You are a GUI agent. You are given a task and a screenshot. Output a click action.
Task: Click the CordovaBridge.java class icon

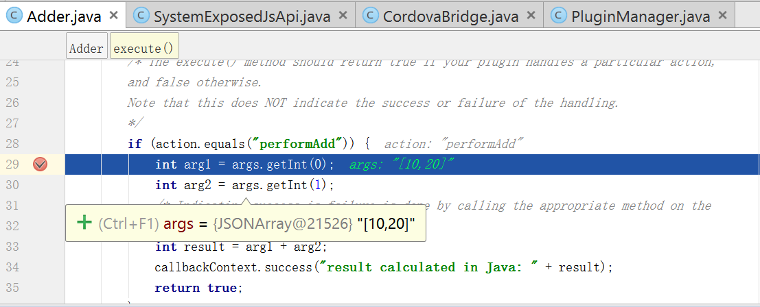pos(370,16)
